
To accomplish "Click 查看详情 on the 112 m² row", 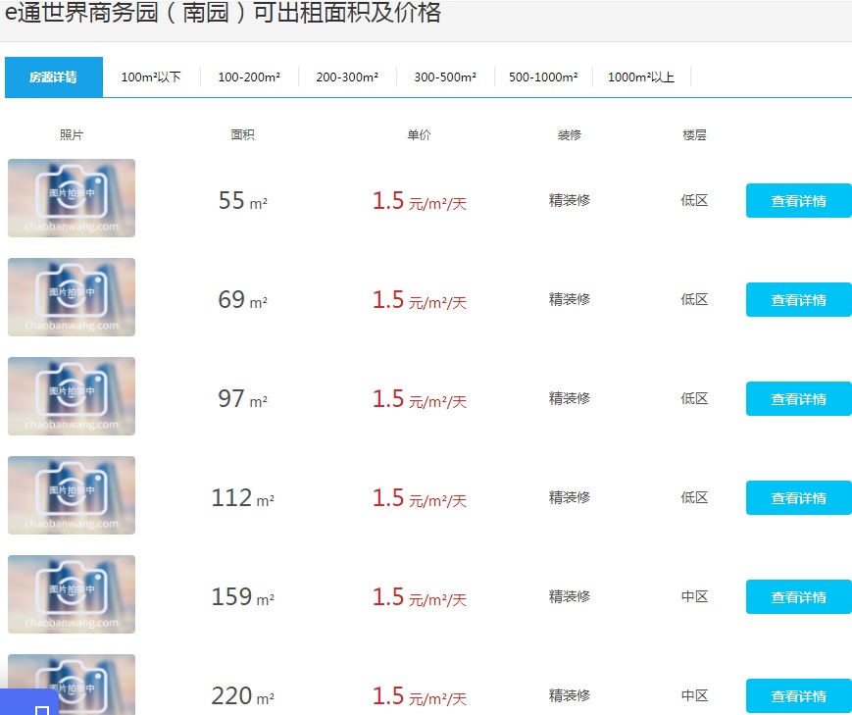I will click(x=799, y=497).
